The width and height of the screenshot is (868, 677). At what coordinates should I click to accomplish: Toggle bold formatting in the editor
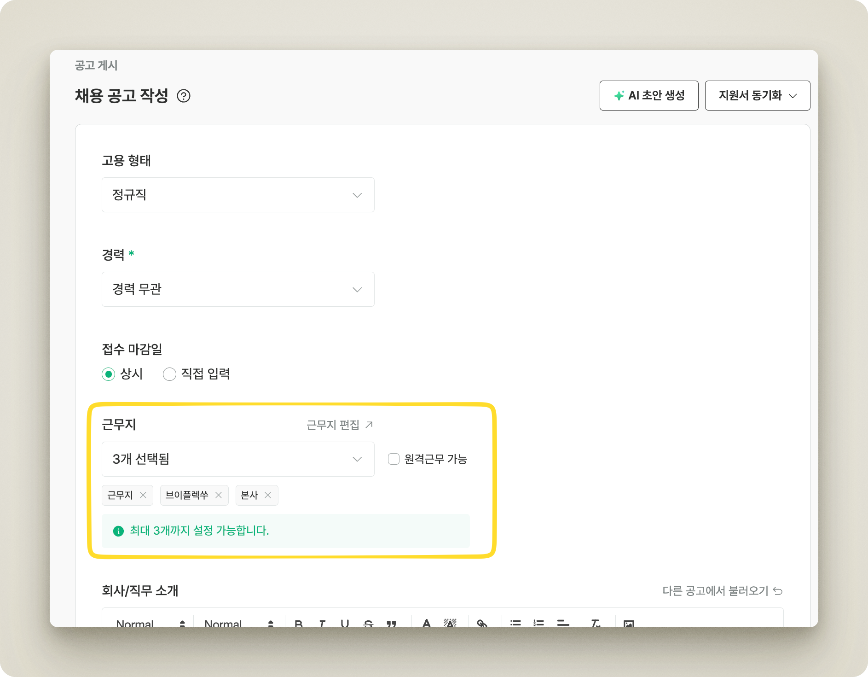pyautogui.click(x=299, y=624)
